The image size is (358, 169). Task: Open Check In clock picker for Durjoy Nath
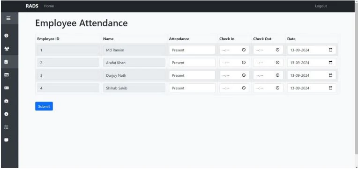tap(244, 75)
